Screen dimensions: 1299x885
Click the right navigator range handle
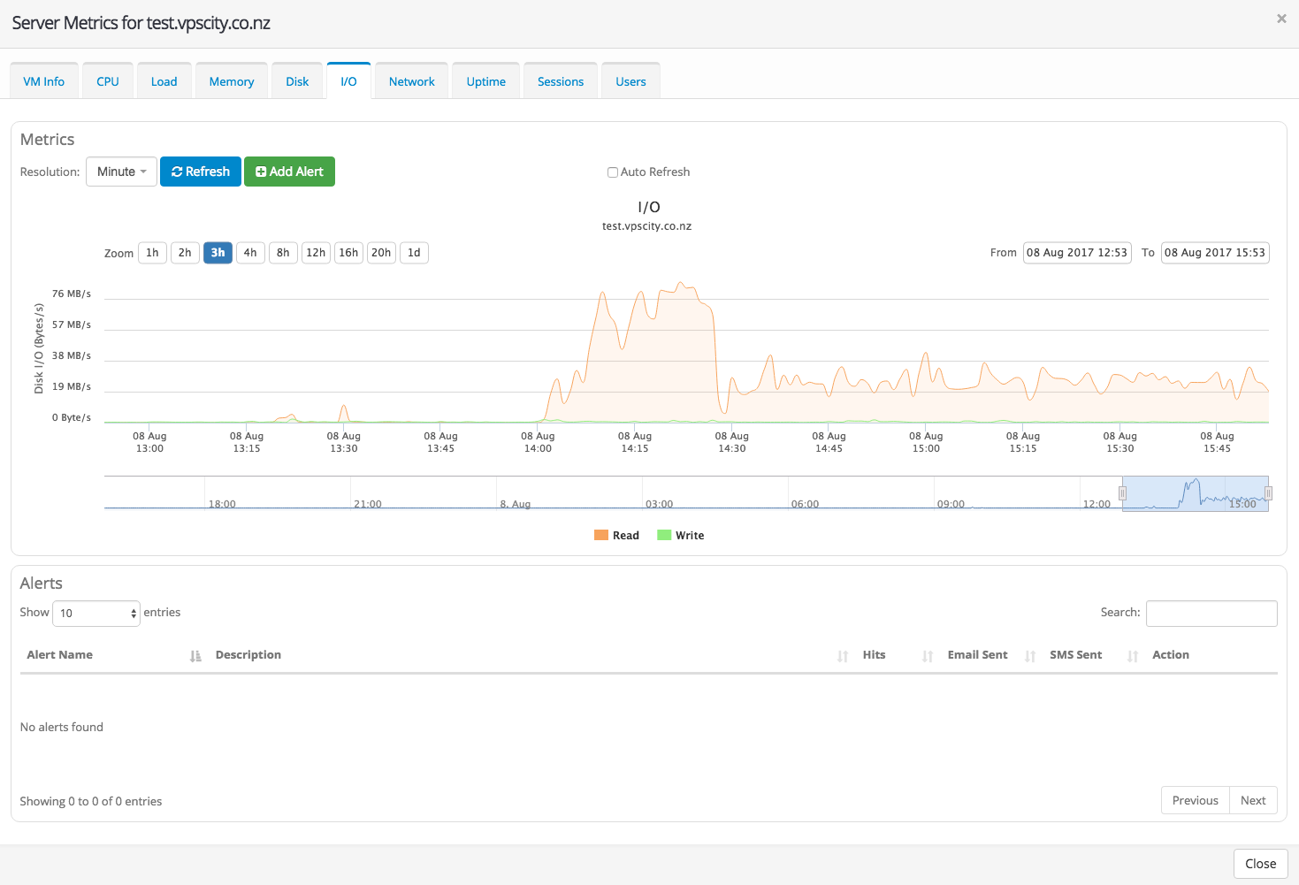pyautogui.click(x=1268, y=493)
